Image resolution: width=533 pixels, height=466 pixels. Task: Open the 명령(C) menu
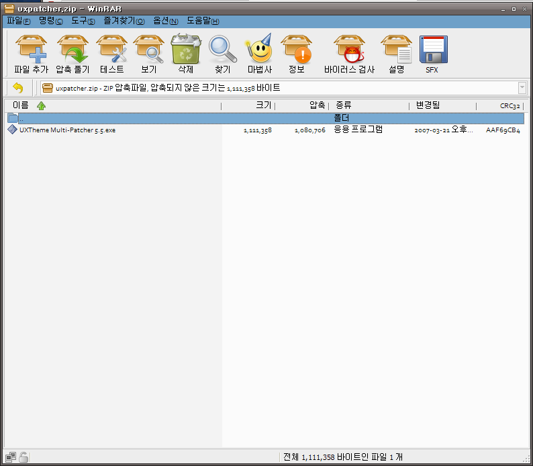pyautogui.click(x=50, y=21)
